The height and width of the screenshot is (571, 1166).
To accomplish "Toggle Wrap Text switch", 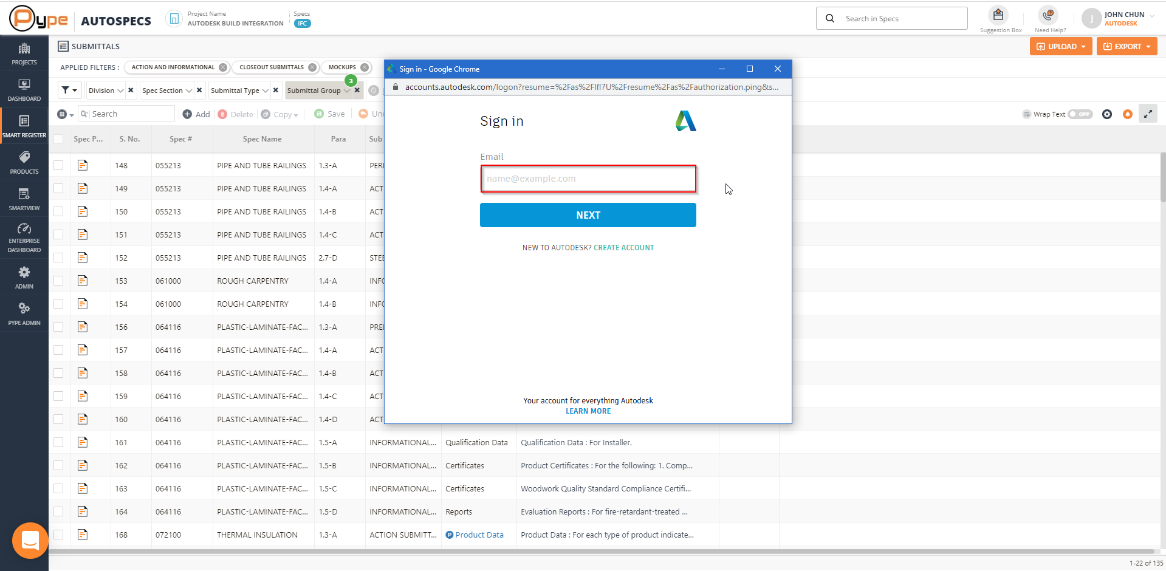I will click(1080, 114).
